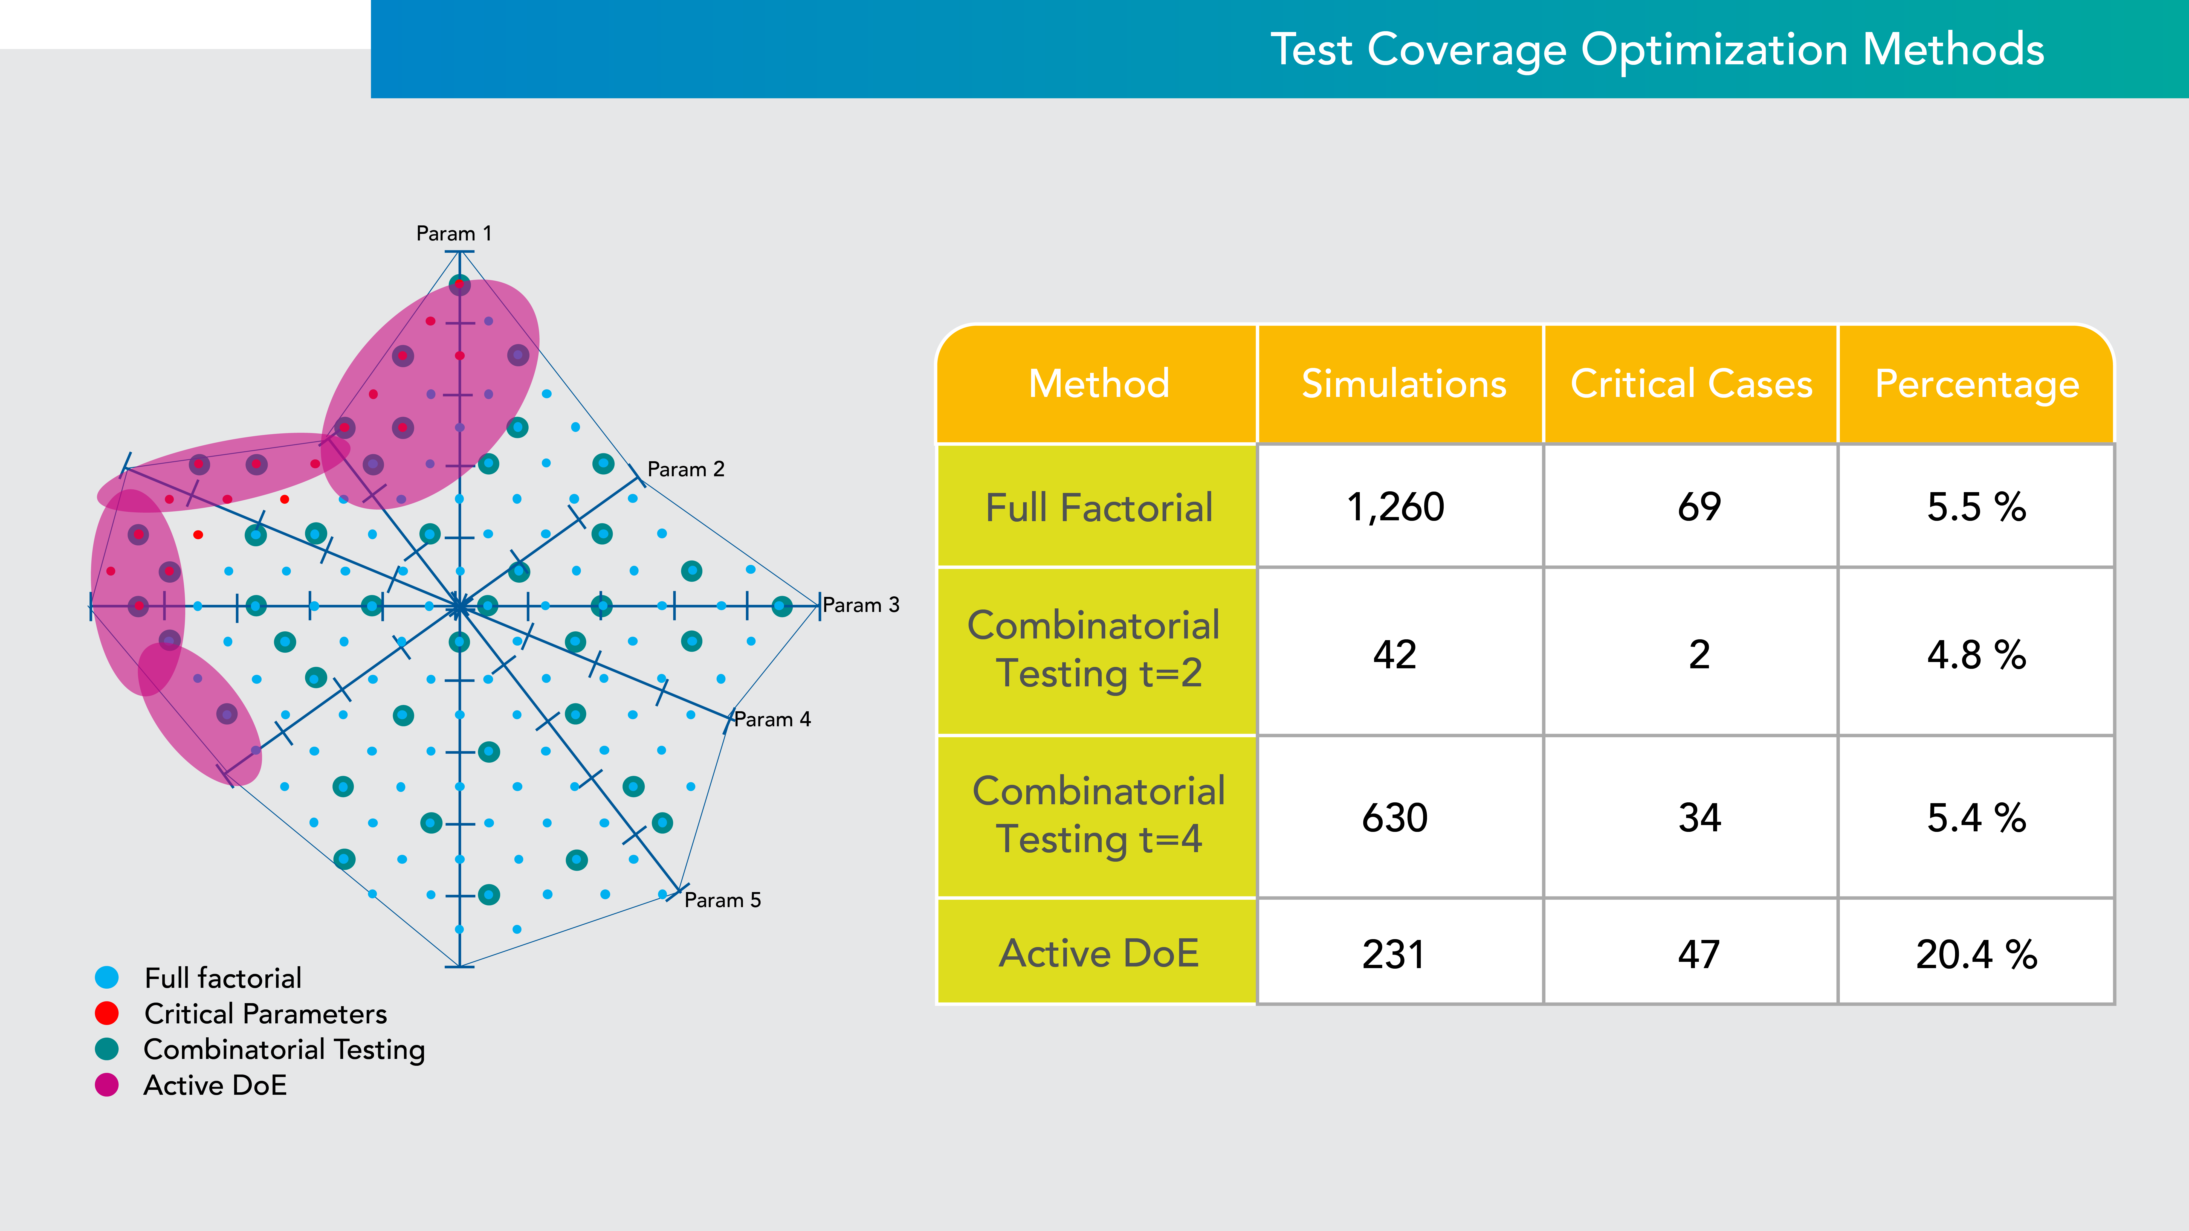
Task: Click the Critical Cases column header
Action: (1691, 384)
